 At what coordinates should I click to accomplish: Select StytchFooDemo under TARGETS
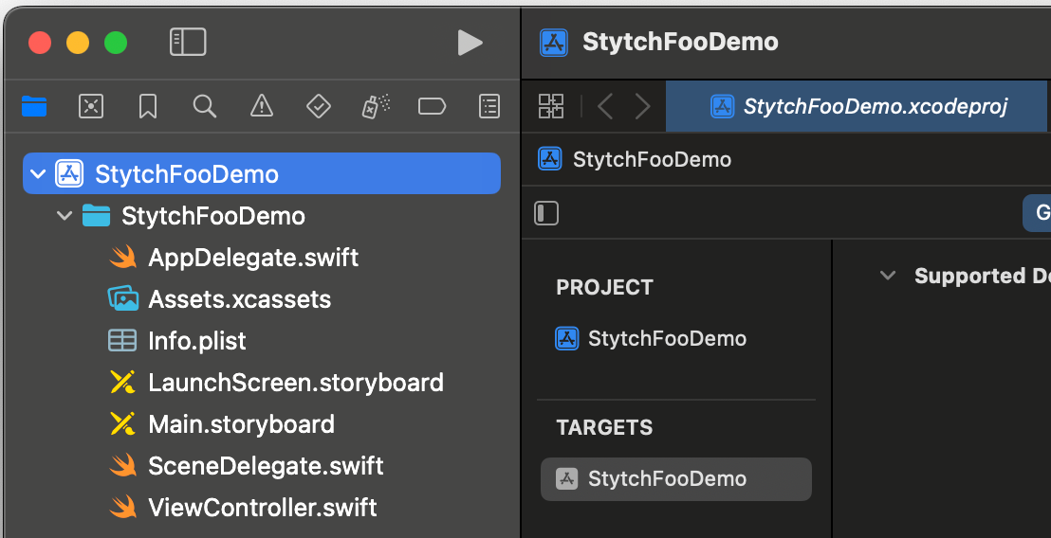click(x=676, y=479)
